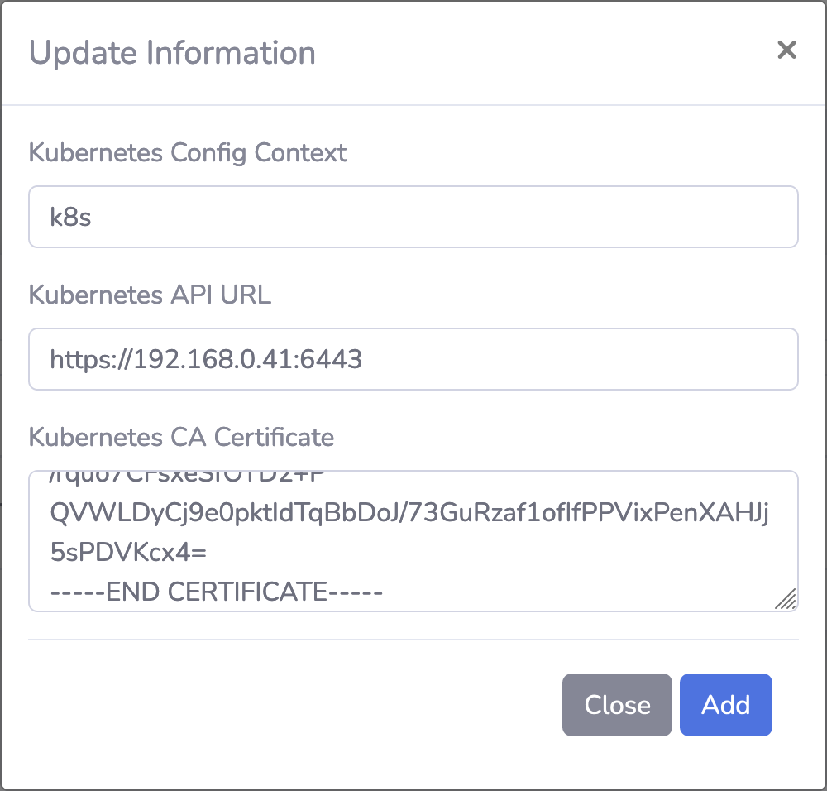Click the blue Add button

pyautogui.click(x=725, y=705)
